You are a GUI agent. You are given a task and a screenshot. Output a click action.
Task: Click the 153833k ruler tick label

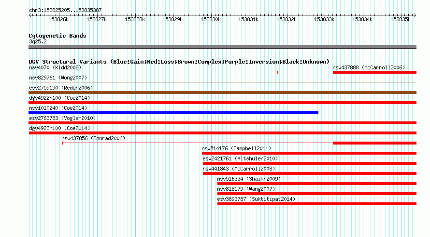click(324, 19)
